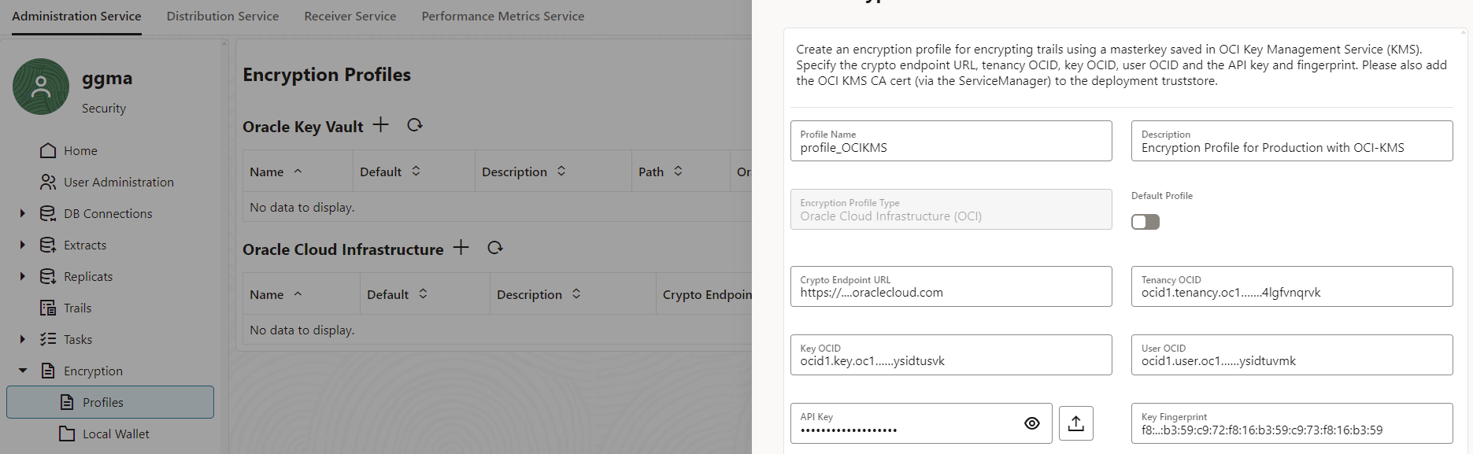Collapse the Encryption tree node
The width and height of the screenshot is (1473, 454).
23,371
